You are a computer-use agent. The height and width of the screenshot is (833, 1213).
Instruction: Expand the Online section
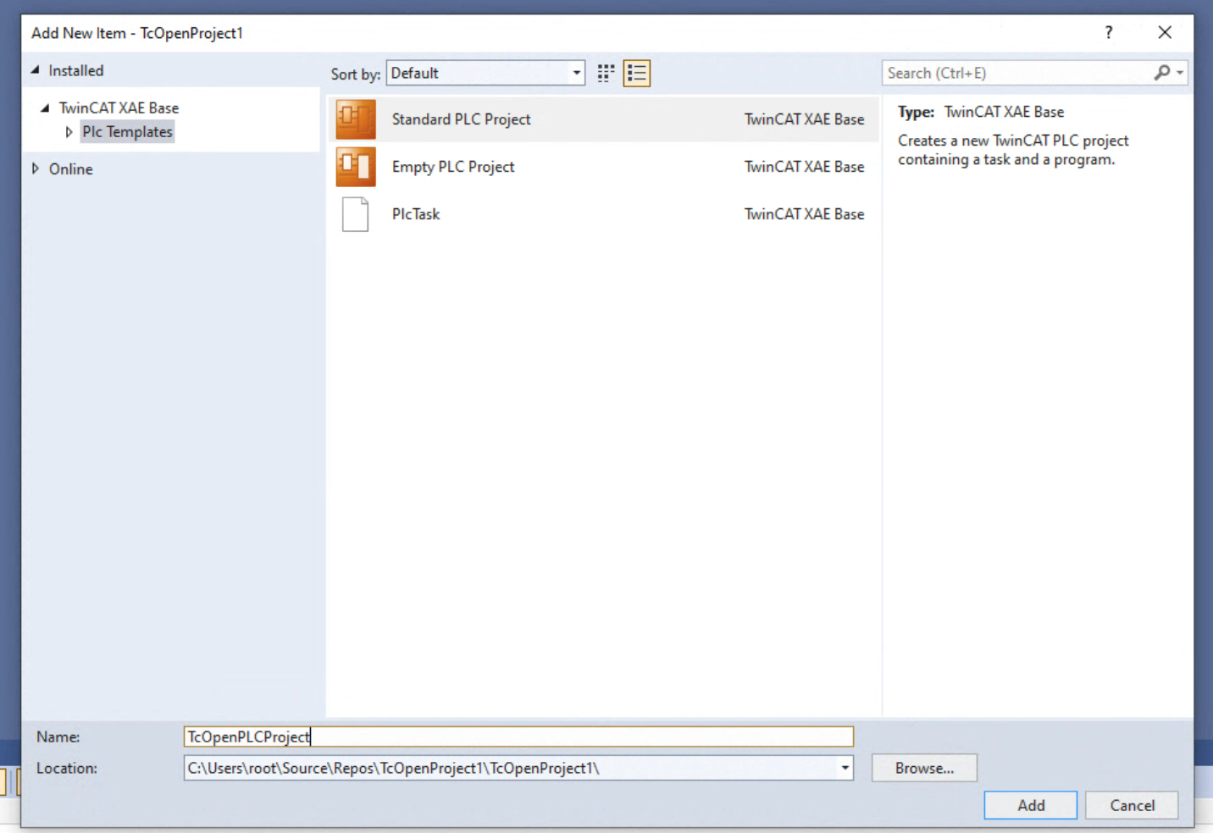pyautogui.click(x=36, y=168)
